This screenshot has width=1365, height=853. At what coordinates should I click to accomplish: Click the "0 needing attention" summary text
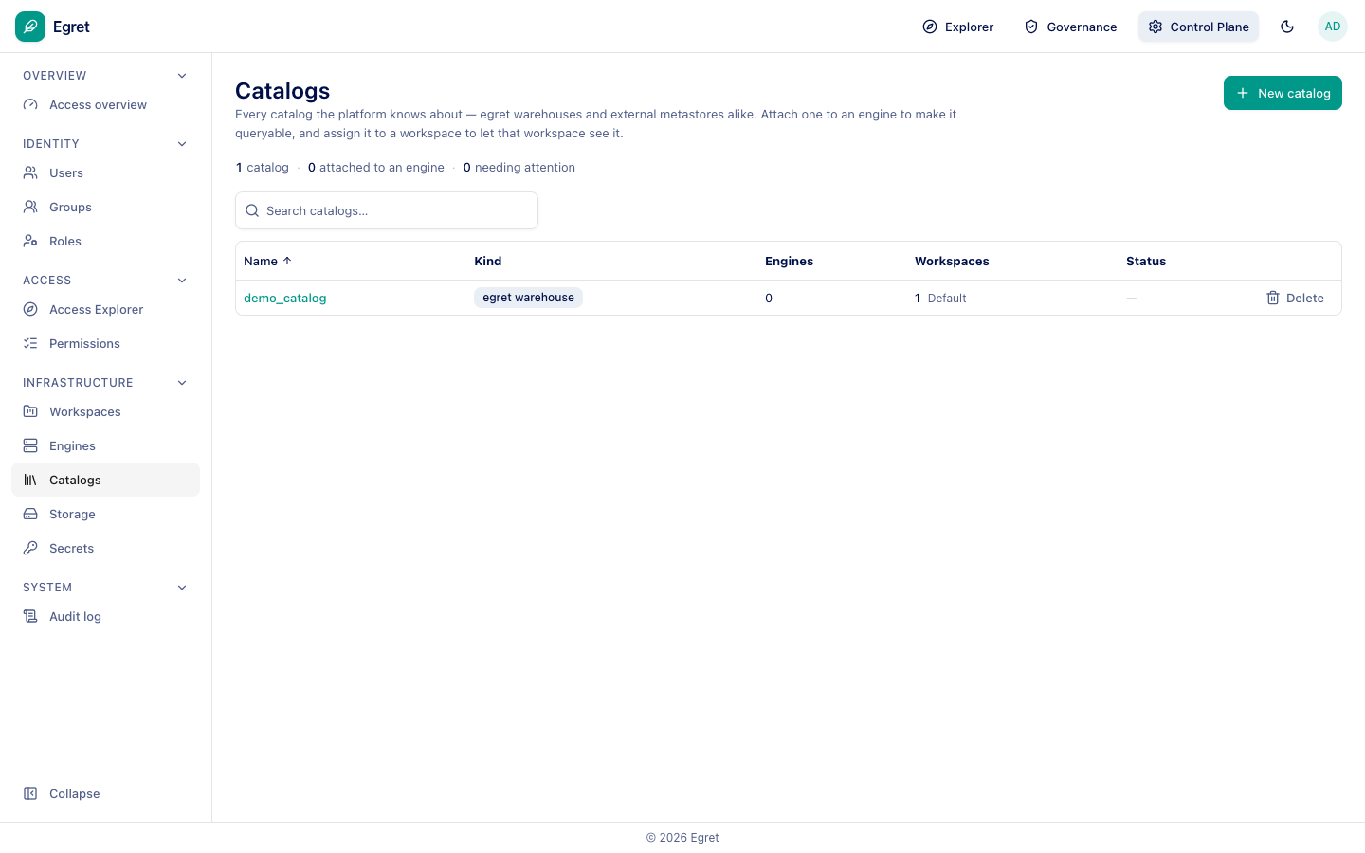click(x=519, y=168)
